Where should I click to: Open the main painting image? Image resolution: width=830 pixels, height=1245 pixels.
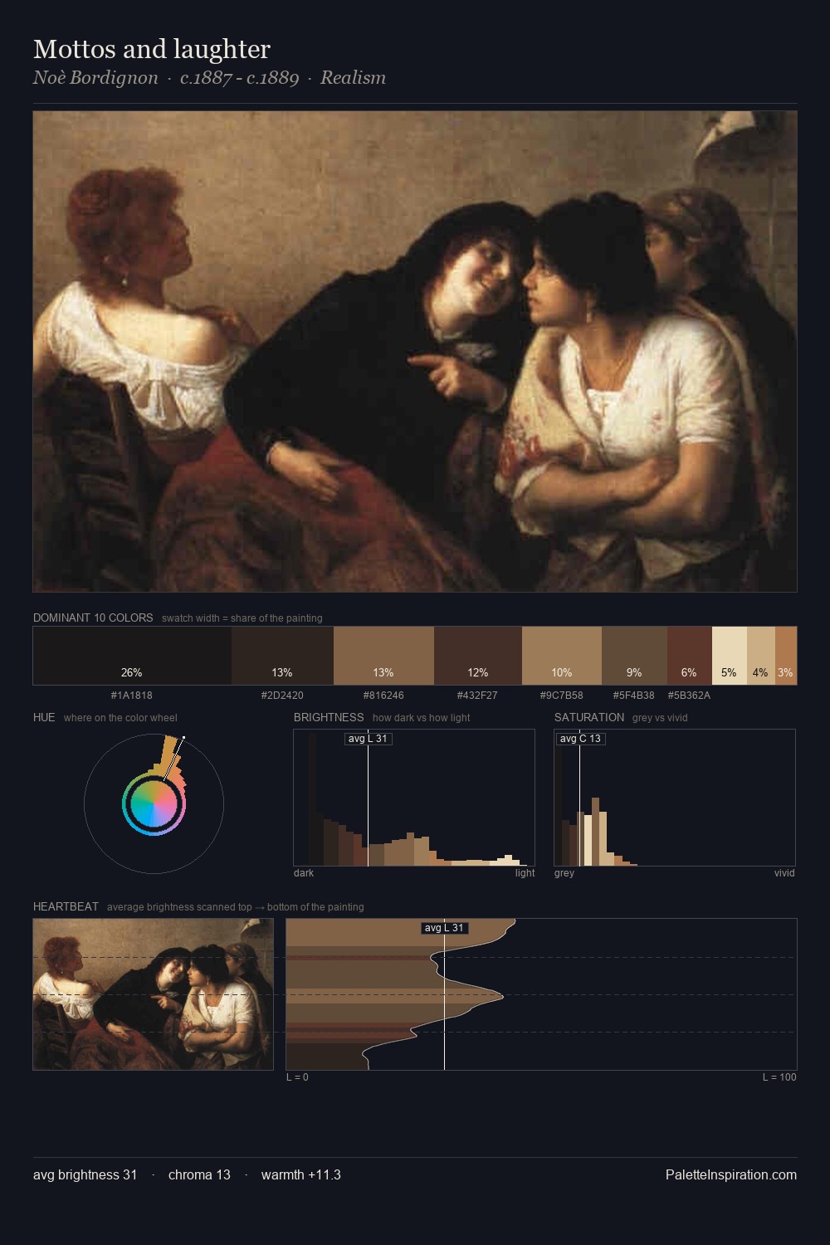point(415,351)
